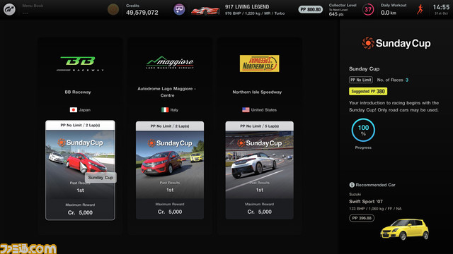The width and height of the screenshot is (453, 254).
Task: Click the 100% progress ring
Action: 363,130
